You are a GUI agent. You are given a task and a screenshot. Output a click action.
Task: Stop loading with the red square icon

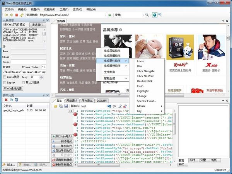[x=17, y=15]
